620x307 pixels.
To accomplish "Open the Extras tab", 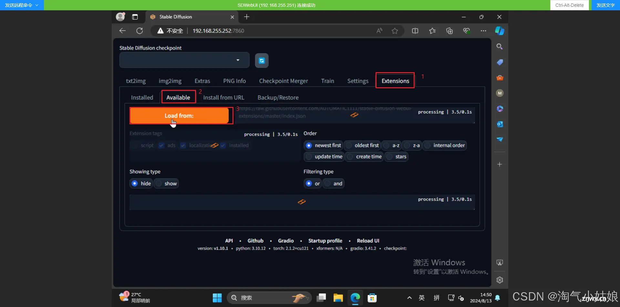I will 202,81.
